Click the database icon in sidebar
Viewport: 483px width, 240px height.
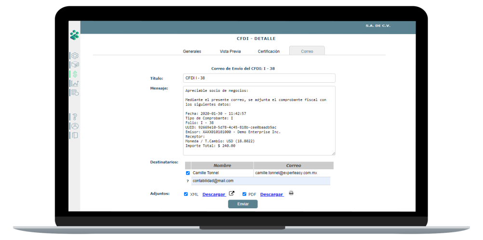[x=75, y=92]
